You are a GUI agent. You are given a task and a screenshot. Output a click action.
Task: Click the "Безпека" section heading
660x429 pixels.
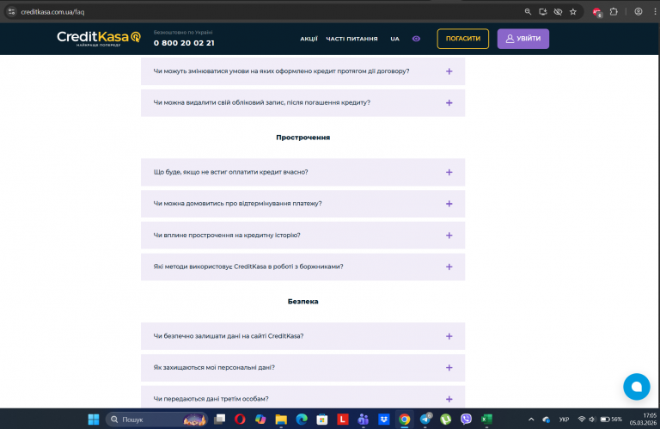point(302,302)
